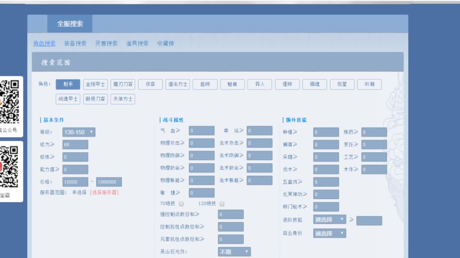Select the 异人 role
The height and width of the screenshot is (258, 460).
tap(260, 85)
